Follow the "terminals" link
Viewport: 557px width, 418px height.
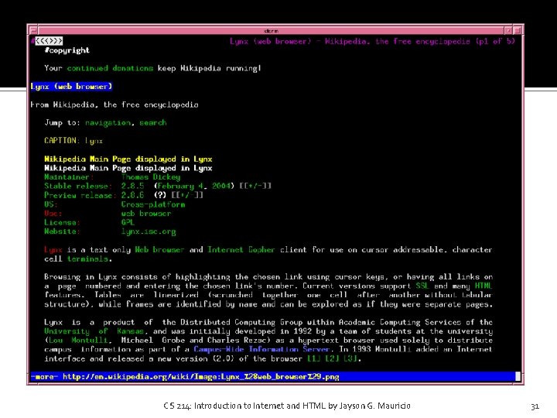point(87,259)
